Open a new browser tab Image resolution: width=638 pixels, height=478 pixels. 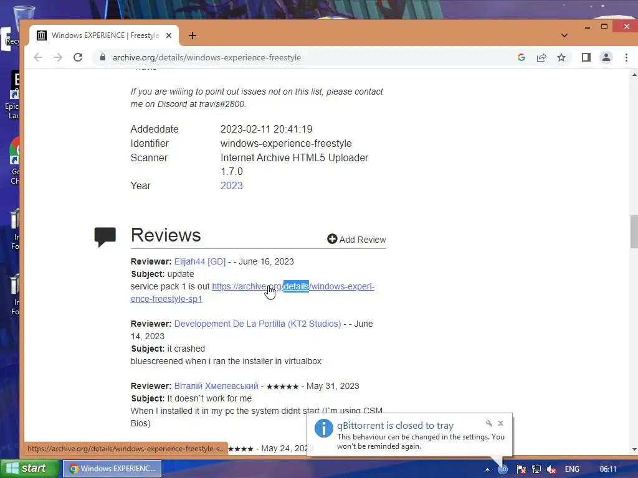click(x=193, y=35)
